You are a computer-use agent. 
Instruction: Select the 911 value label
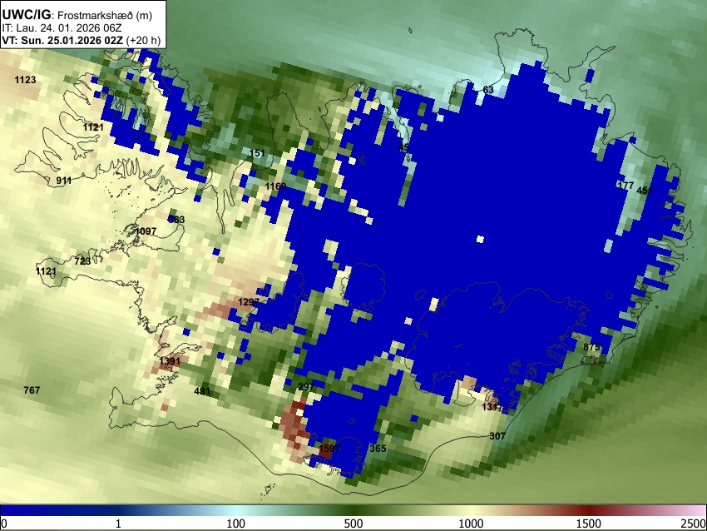[64, 181]
